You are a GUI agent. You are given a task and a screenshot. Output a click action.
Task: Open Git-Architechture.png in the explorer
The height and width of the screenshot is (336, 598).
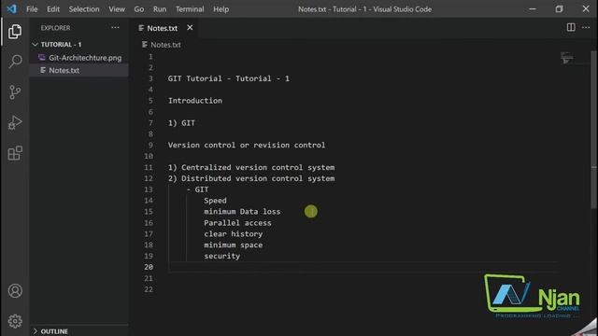pos(85,58)
